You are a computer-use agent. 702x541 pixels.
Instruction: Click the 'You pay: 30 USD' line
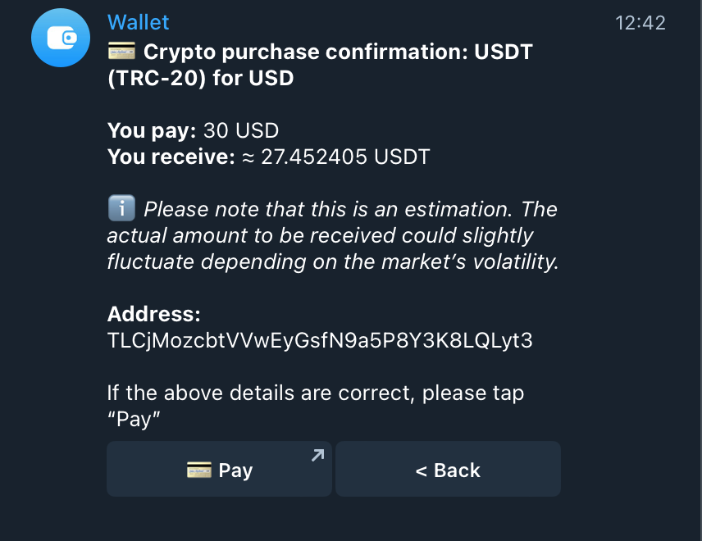[x=193, y=130]
